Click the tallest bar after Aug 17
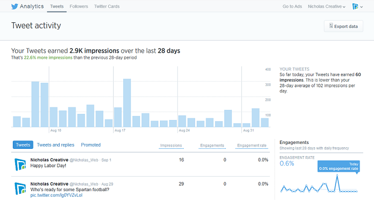Screen dimensions: 374x200 pyautogui.click(x=127, y=103)
